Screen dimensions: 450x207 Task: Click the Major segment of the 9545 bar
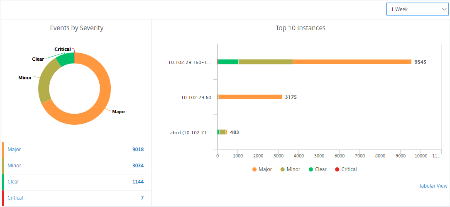(x=352, y=62)
